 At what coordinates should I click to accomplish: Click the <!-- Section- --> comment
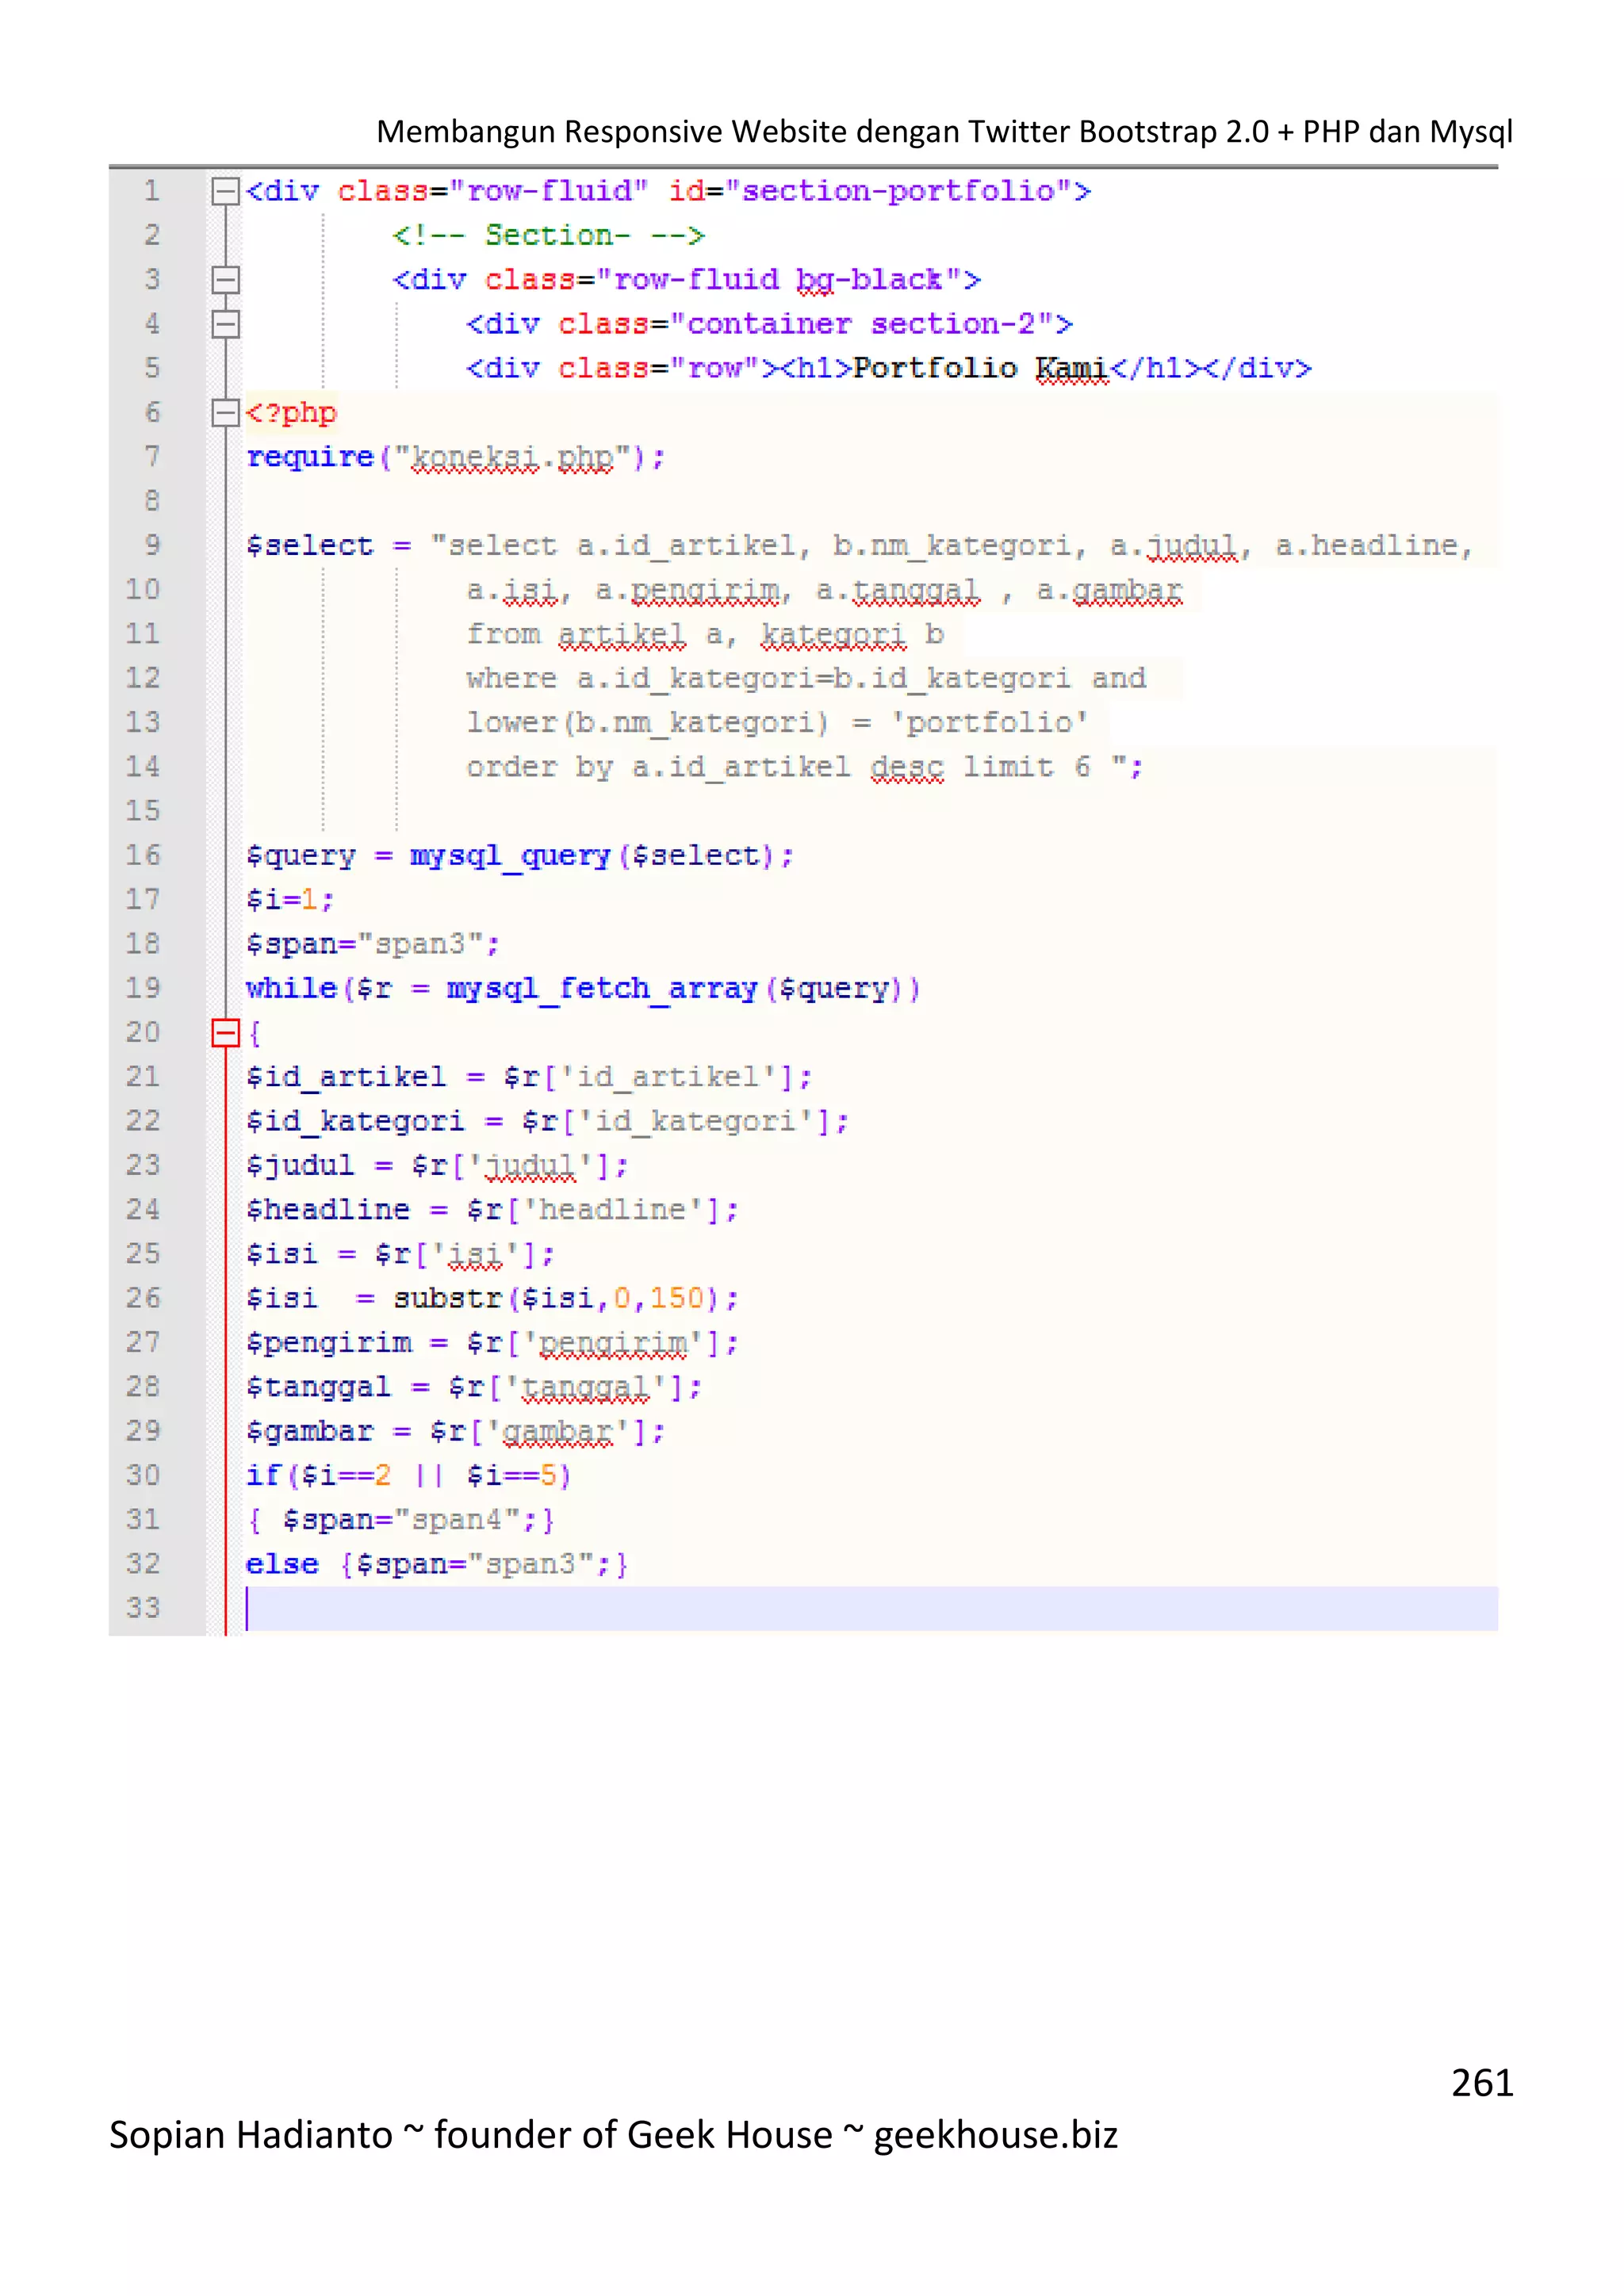(549, 236)
